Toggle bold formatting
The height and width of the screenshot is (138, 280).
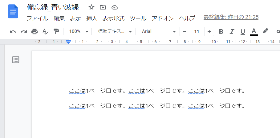click(x=221, y=32)
